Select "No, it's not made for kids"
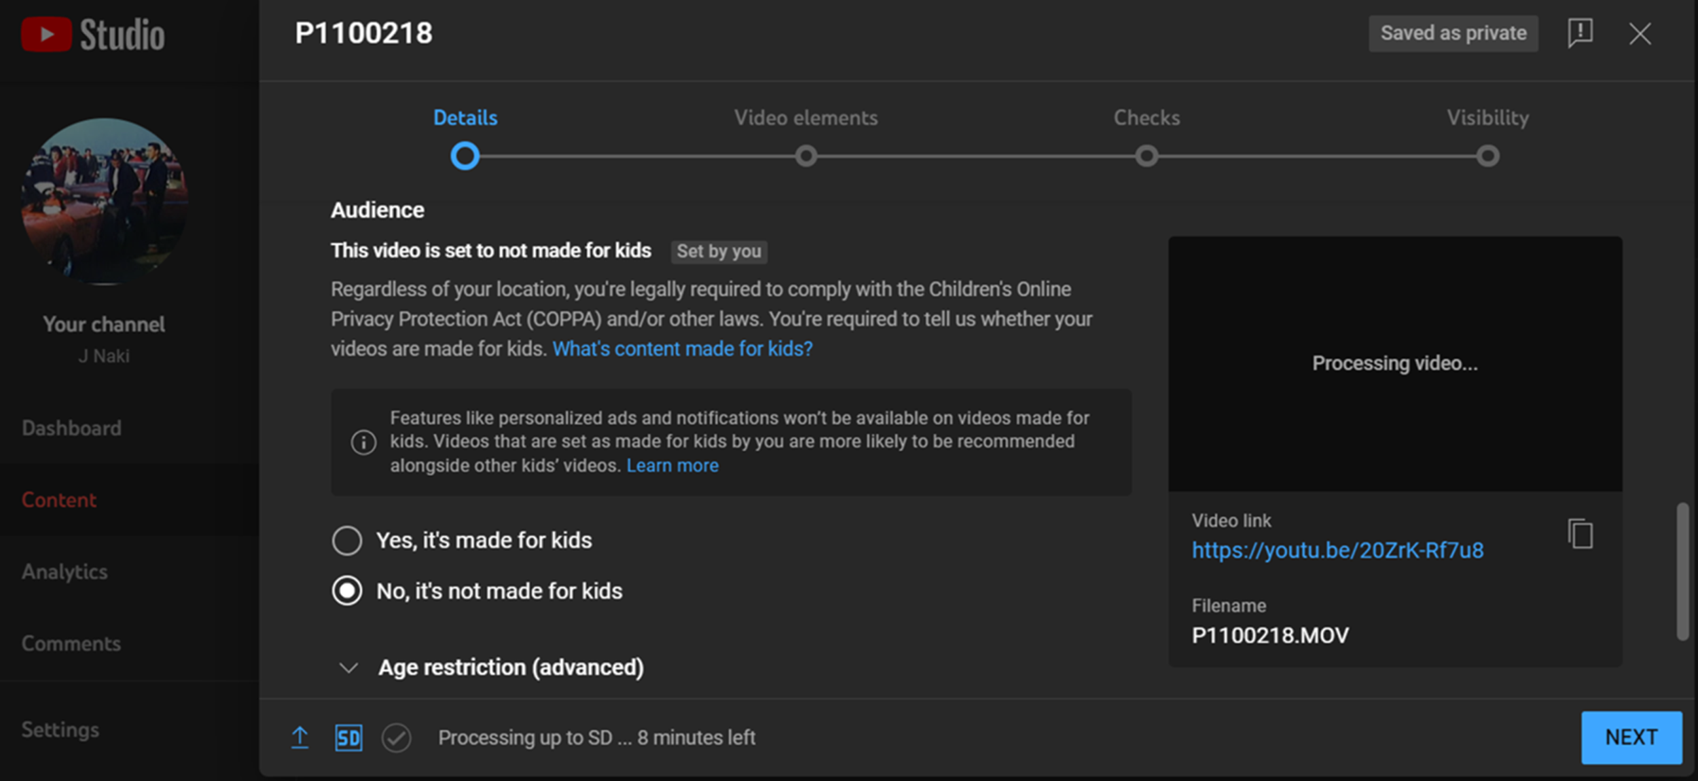The image size is (1698, 781). click(x=347, y=591)
